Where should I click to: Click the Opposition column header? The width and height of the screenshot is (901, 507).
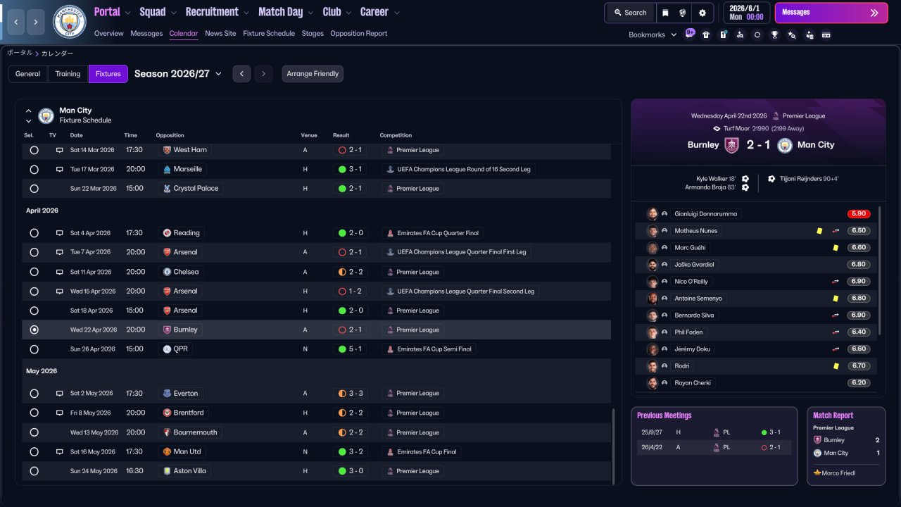(x=170, y=135)
